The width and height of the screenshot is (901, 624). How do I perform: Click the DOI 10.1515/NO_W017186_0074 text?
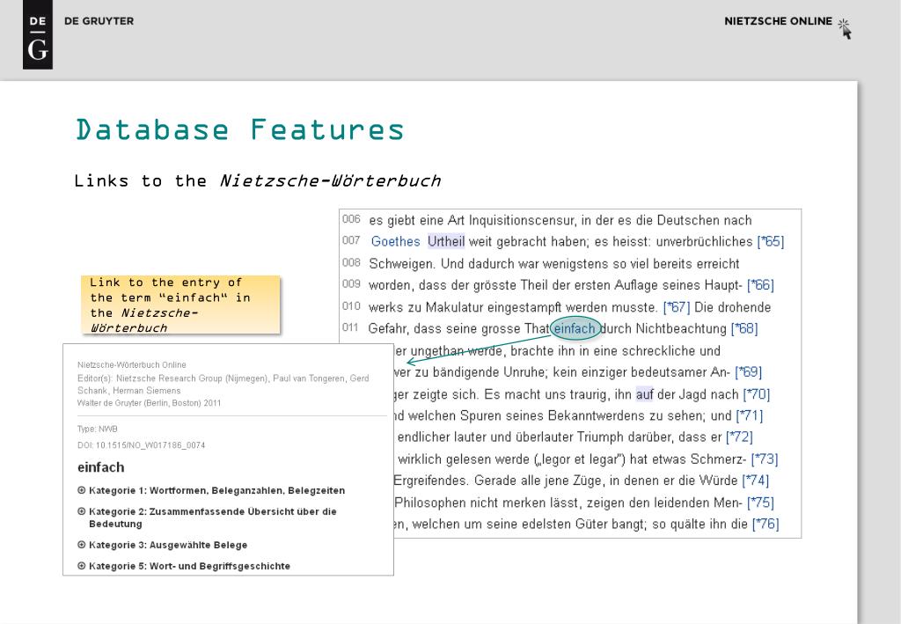142,445
